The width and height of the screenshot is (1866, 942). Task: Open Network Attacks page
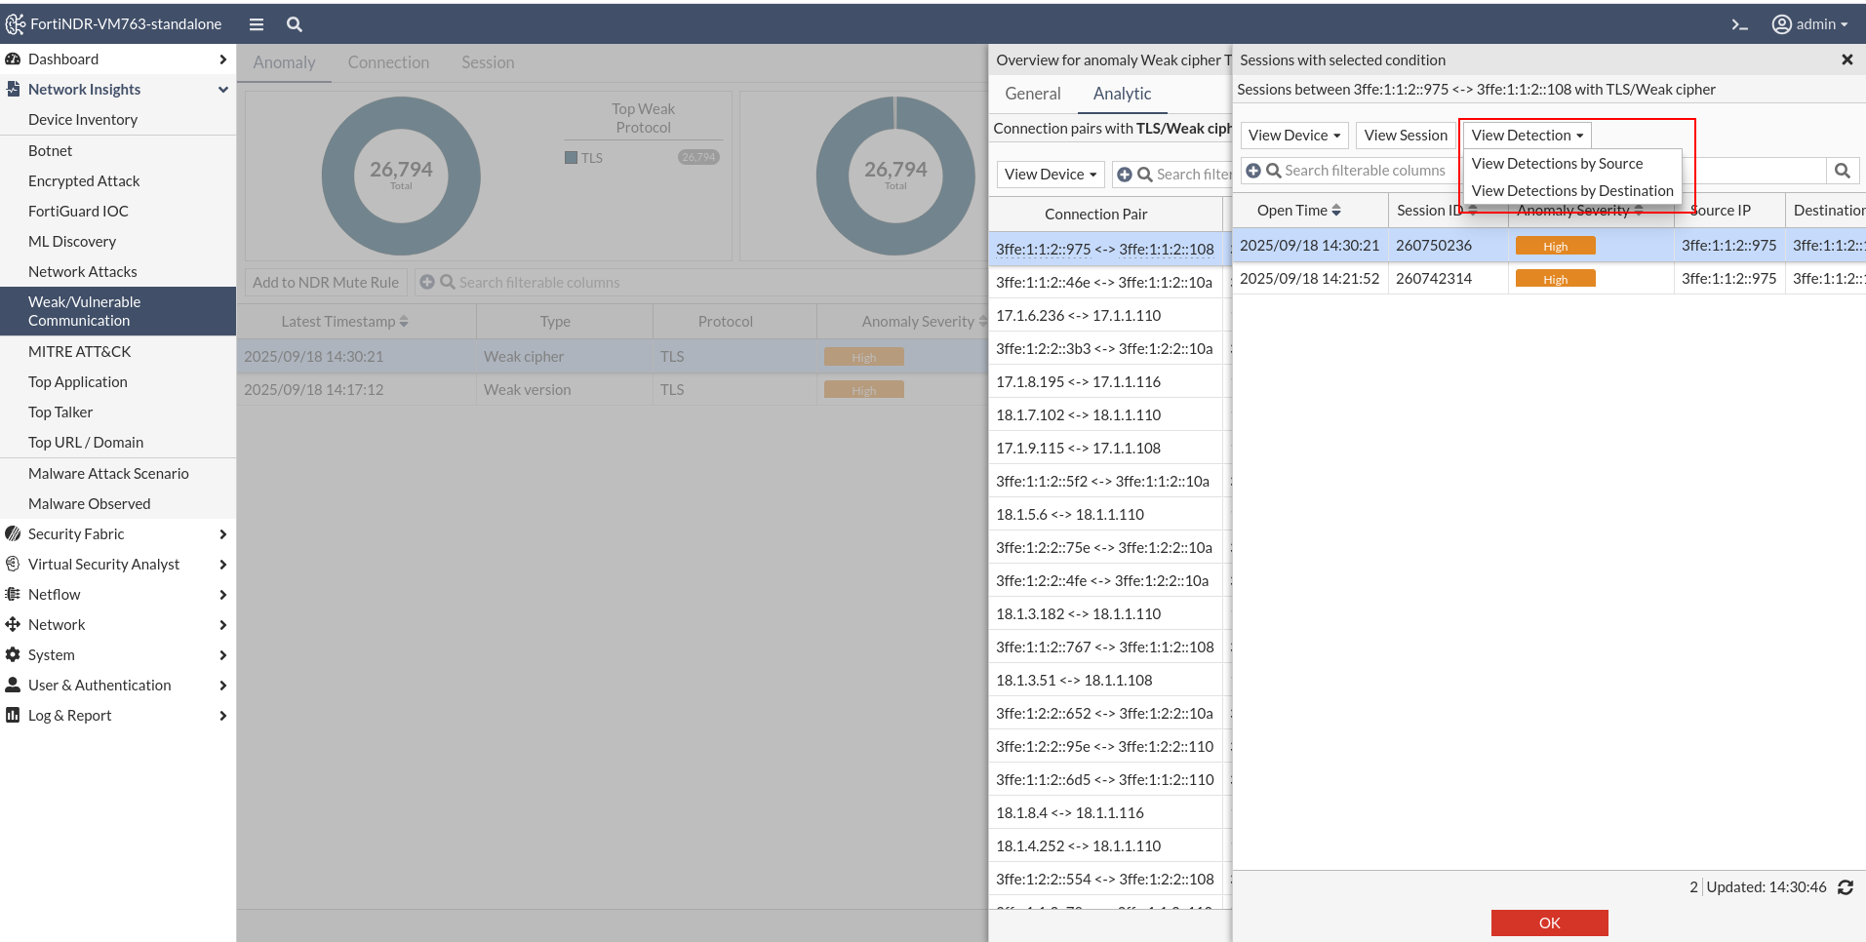[x=83, y=272]
